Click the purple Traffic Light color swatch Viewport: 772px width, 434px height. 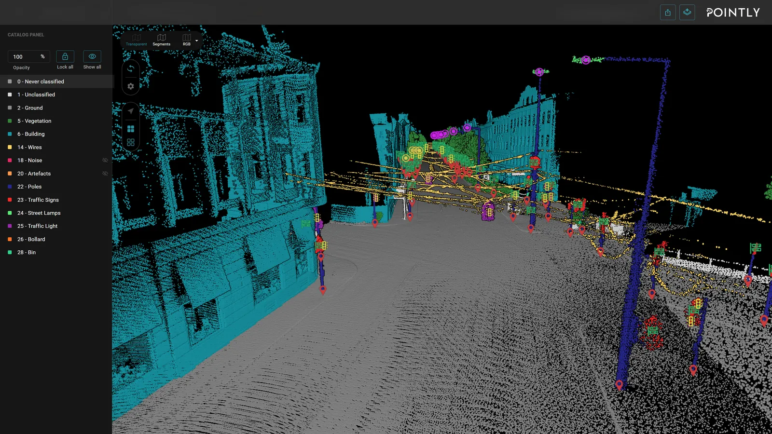[x=10, y=226]
